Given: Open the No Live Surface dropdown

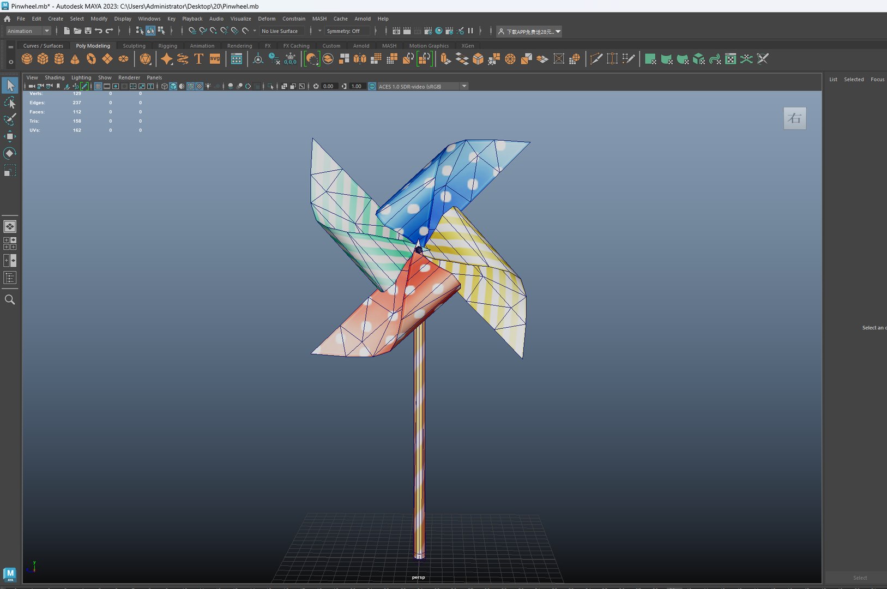Looking at the screenshot, I should [x=282, y=31].
